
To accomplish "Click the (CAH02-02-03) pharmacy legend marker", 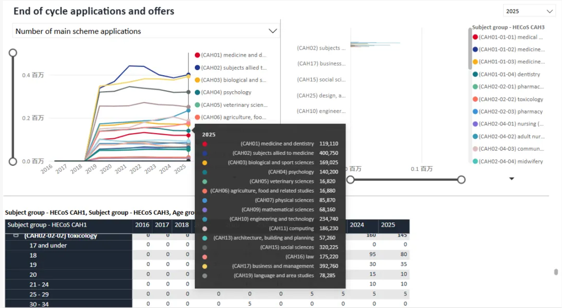I will click(x=475, y=112).
